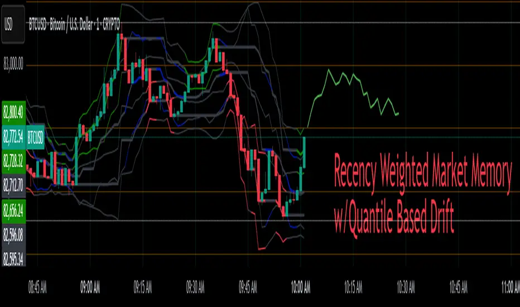Click the gray 82,712.70 price label

point(13,185)
